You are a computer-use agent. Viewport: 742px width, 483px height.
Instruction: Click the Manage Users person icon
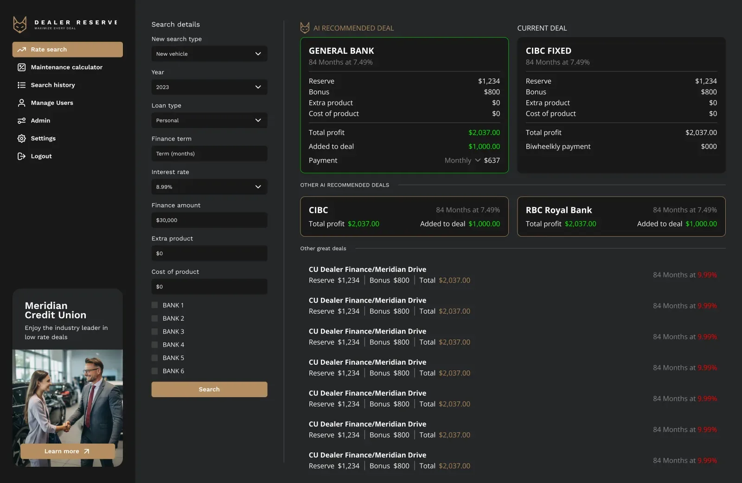pos(21,103)
